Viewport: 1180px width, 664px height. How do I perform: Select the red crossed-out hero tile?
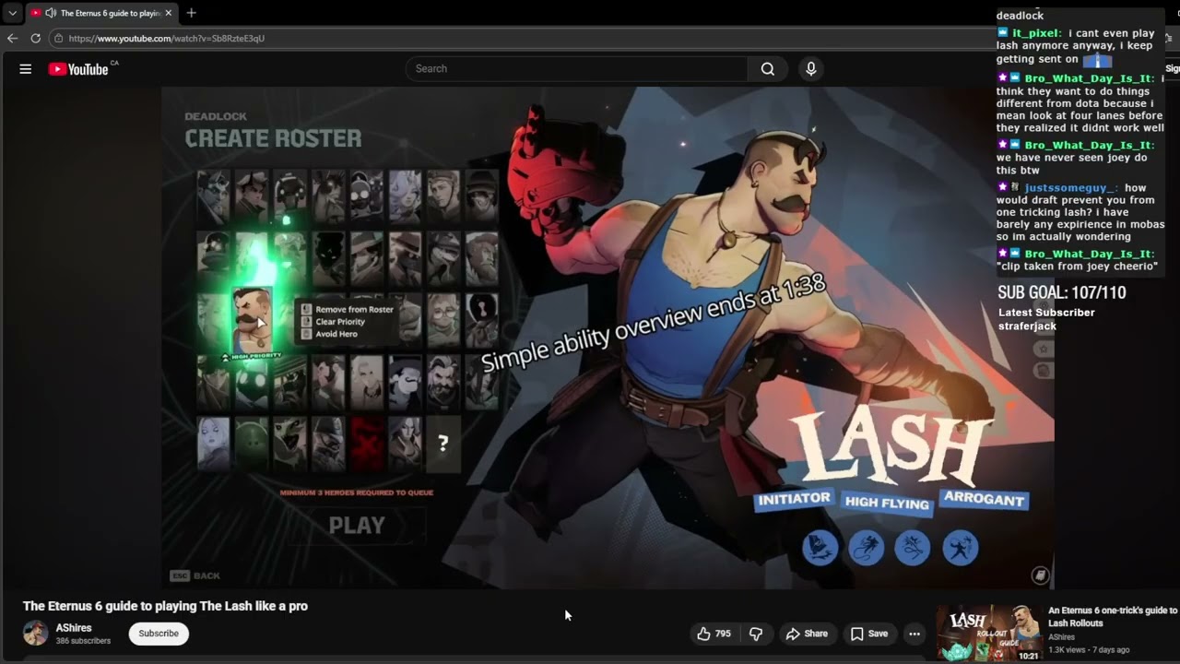[366, 444]
